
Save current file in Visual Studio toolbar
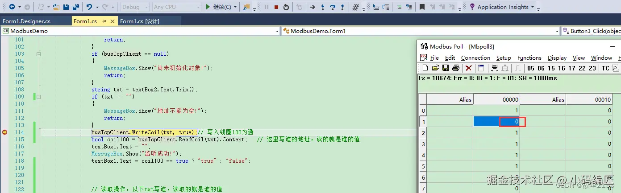66,7
